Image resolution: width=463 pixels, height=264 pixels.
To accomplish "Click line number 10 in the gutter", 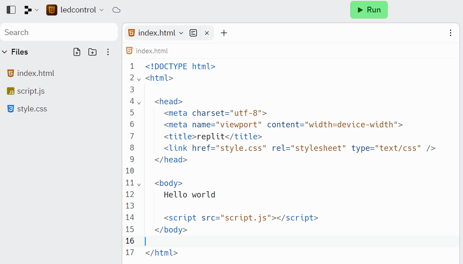I will (x=130, y=171).
